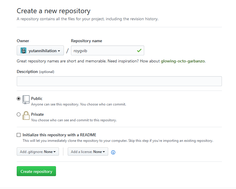Click the Public repository book icon
This screenshot has height=189, width=236.
coord(26,100)
